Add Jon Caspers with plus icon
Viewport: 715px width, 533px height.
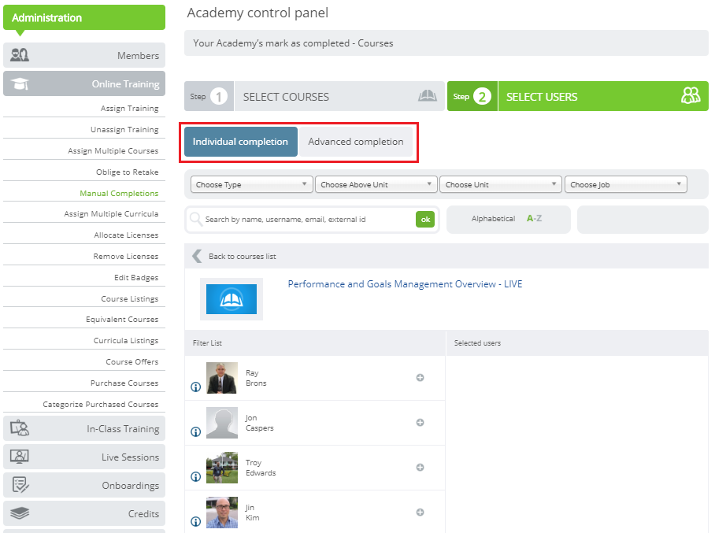420,422
